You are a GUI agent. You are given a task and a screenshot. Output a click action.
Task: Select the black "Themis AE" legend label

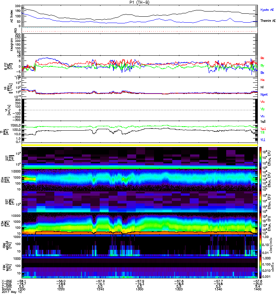[268, 21]
